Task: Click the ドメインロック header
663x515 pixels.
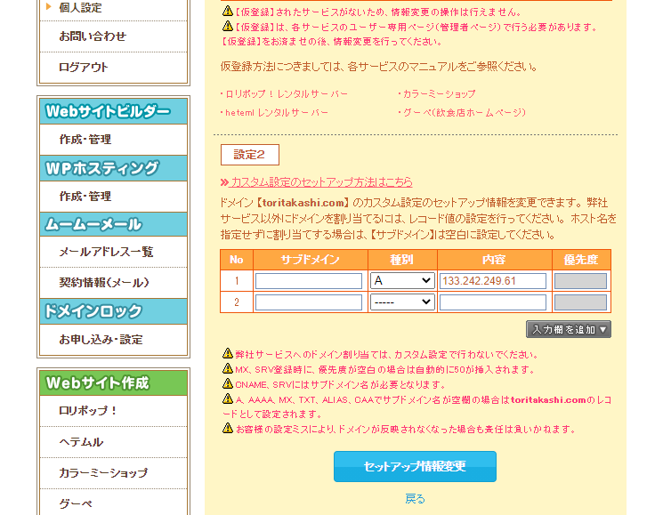Action: (x=113, y=311)
